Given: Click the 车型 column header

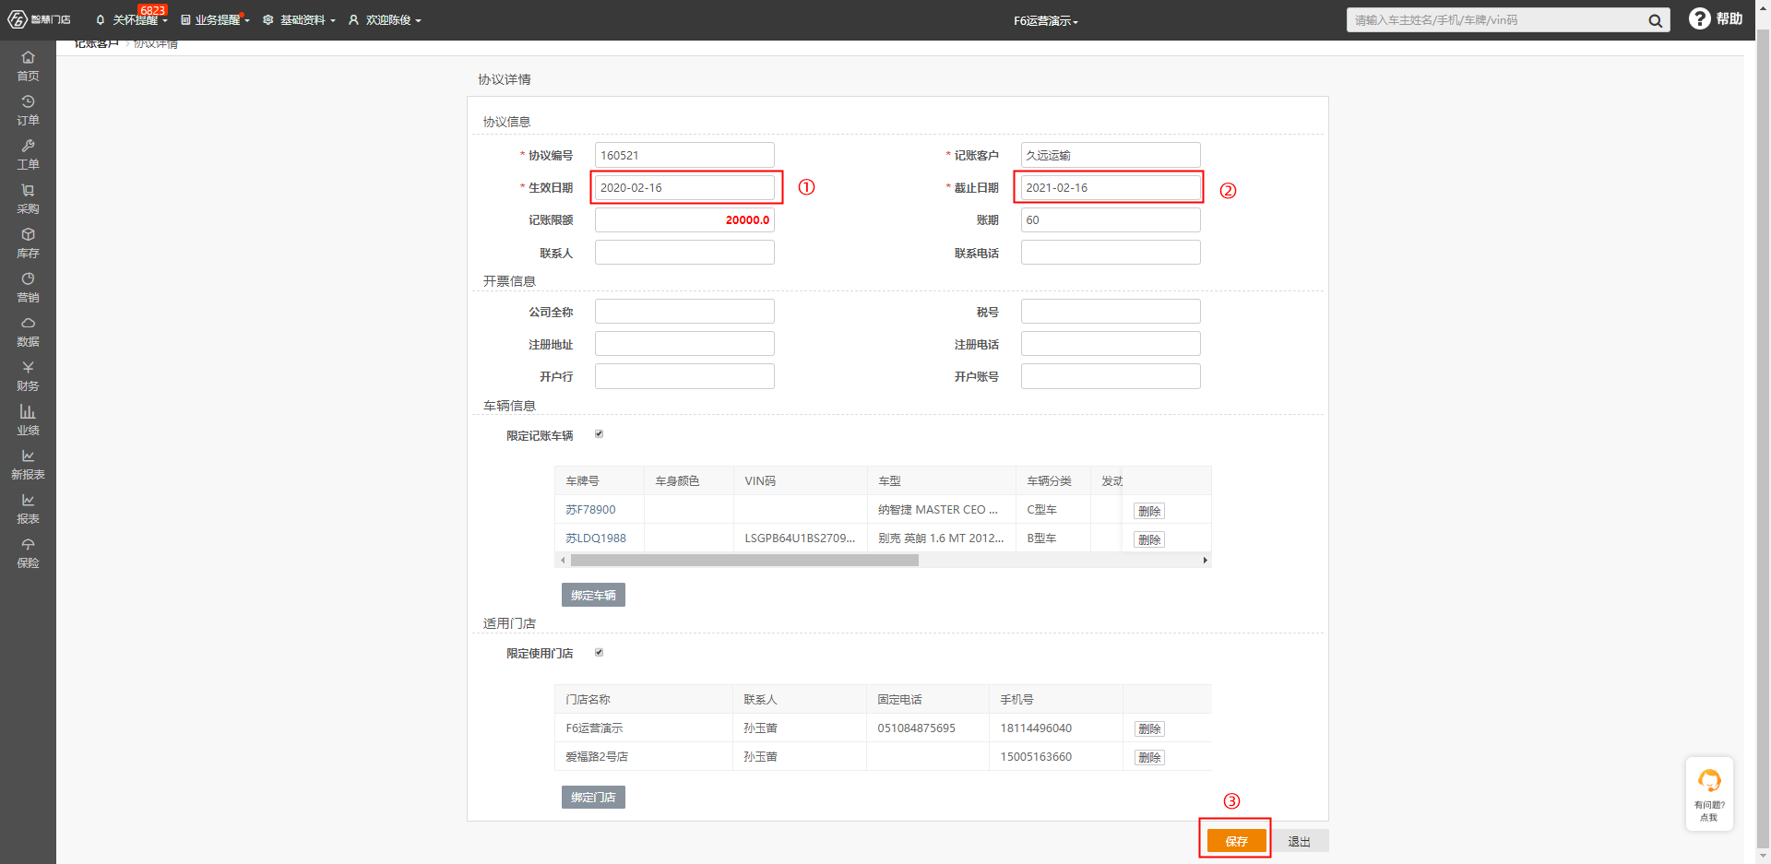Looking at the screenshot, I should 941,480.
